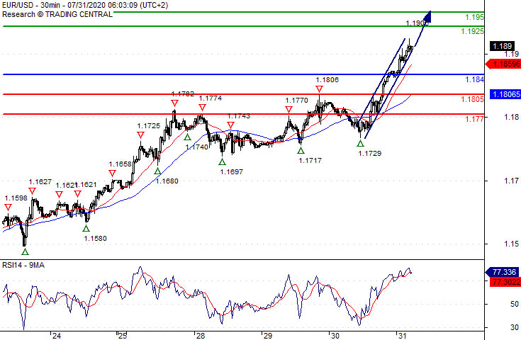Click the 1.17 price axis label

511,181
